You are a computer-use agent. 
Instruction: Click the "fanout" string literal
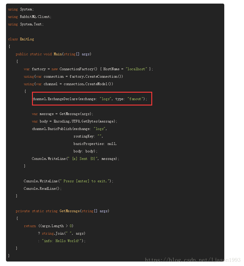135,99
